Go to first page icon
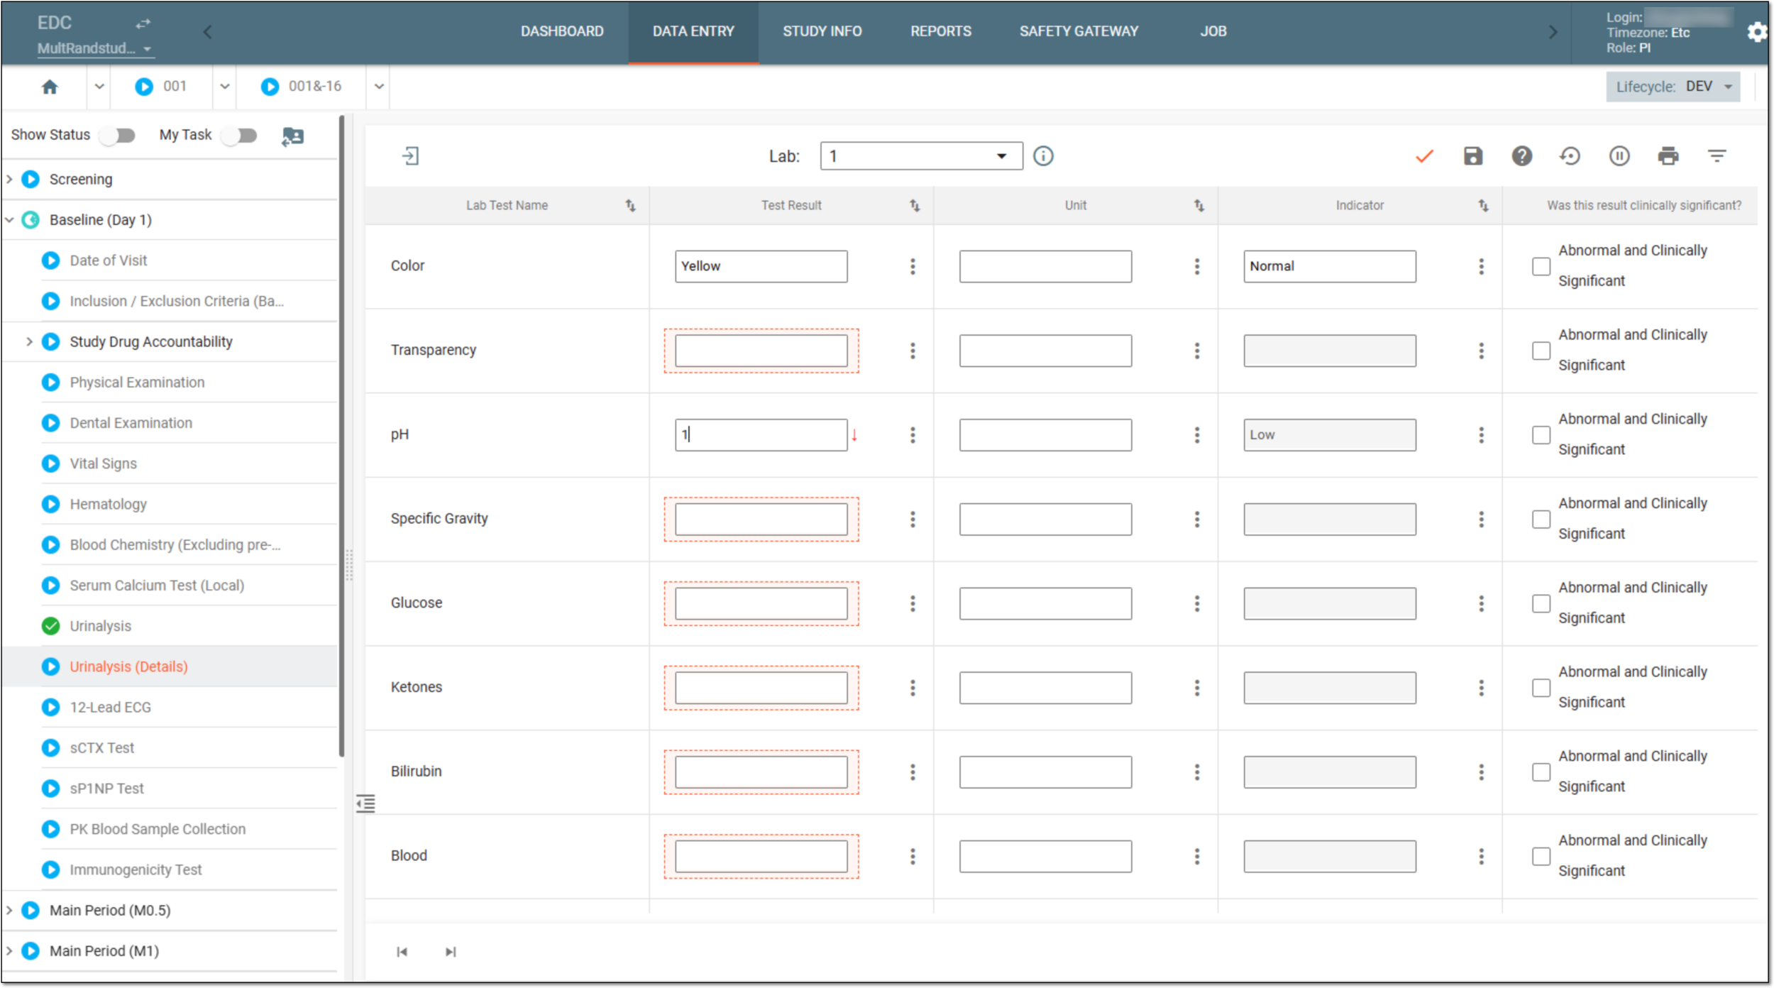The height and width of the screenshot is (988, 1774). [x=402, y=952]
